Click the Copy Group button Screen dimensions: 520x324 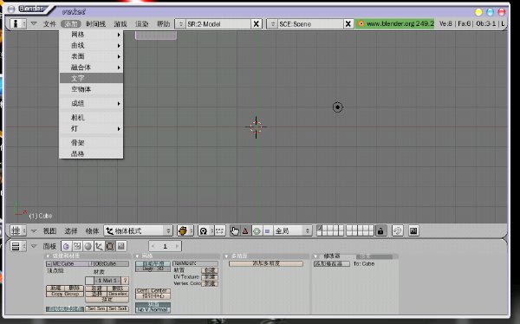[65, 295]
